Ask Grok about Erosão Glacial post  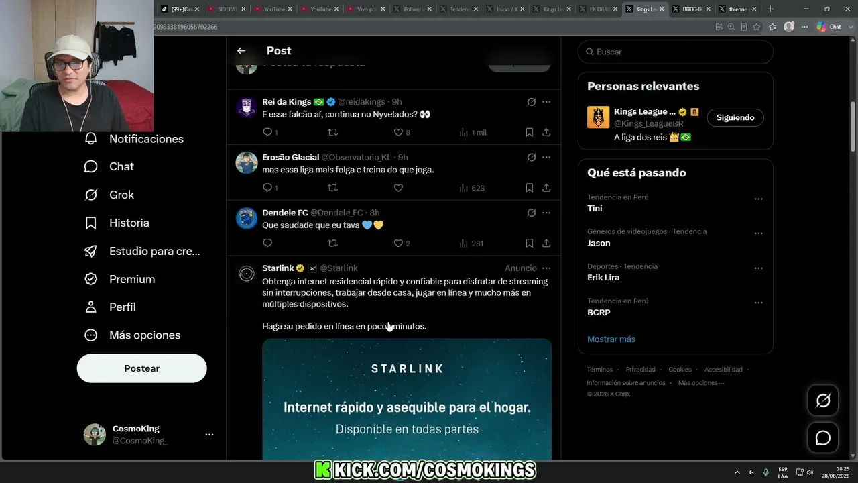pyautogui.click(x=531, y=158)
